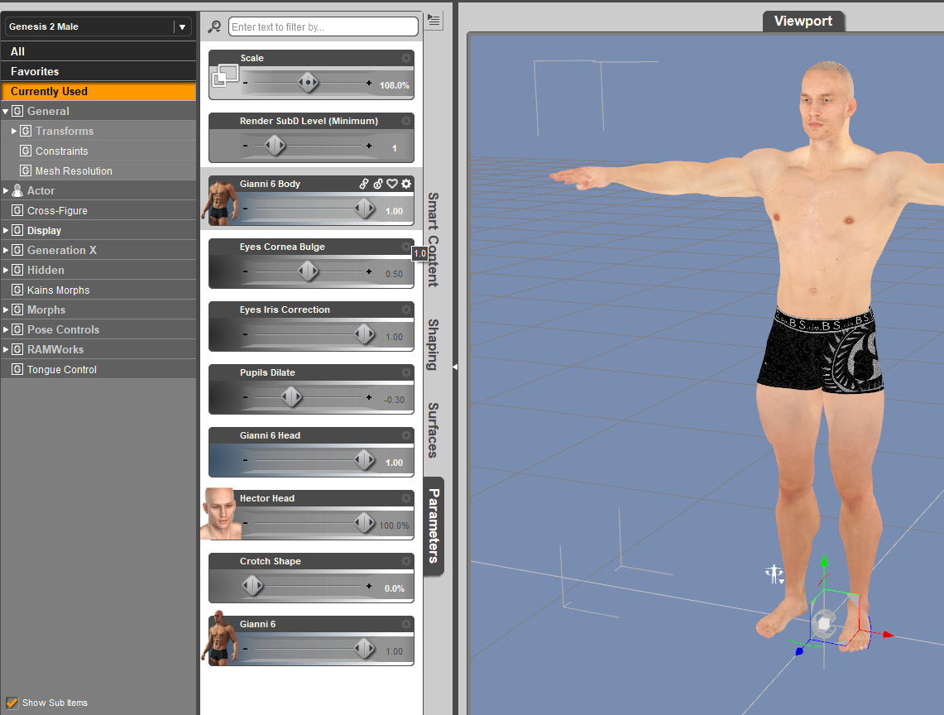
Task: Click minus on Pupils Dilate slider
Action: click(245, 397)
